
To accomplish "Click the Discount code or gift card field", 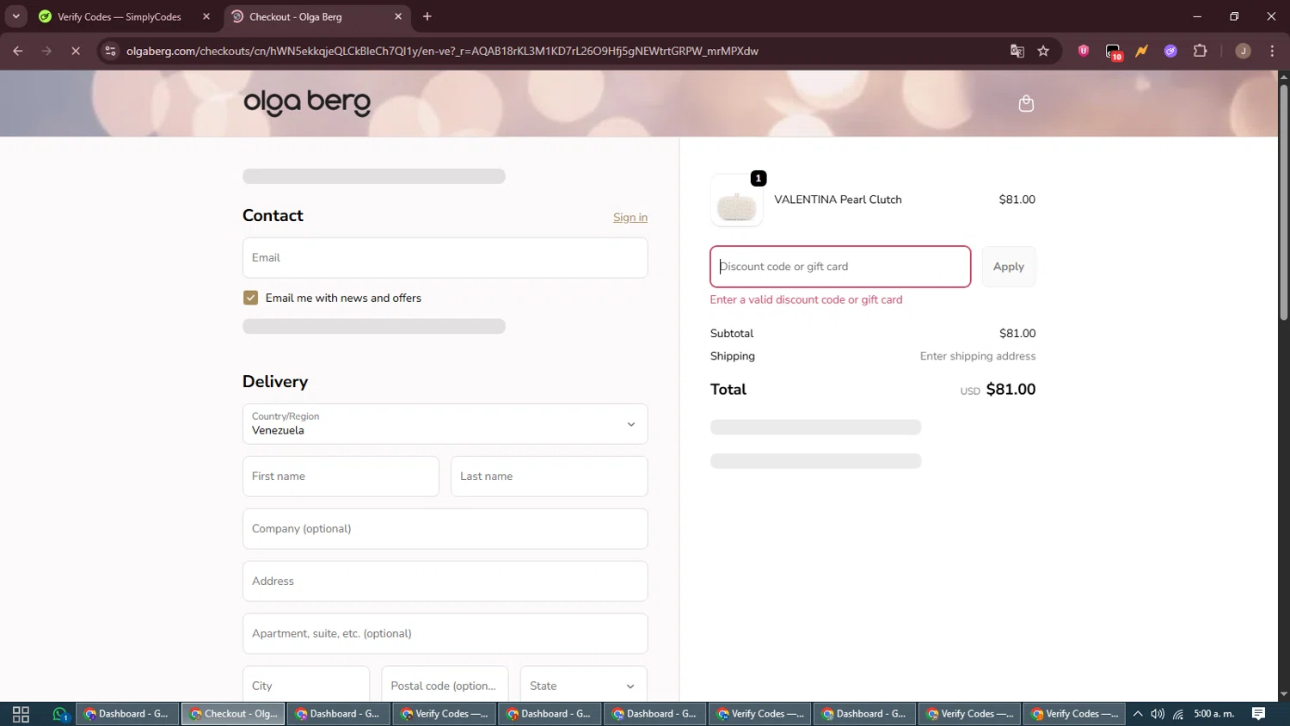I will pyautogui.click(x=840, y=267).
